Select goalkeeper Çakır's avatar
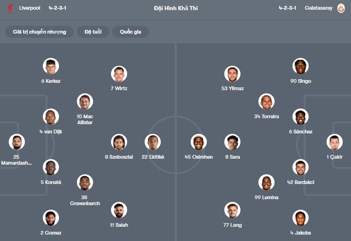This screenshot has width=351, height=241. pyautogui.click(x=334, y=142)
